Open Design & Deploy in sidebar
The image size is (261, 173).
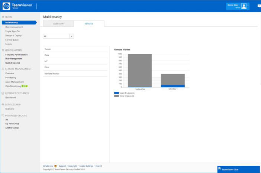13,36
